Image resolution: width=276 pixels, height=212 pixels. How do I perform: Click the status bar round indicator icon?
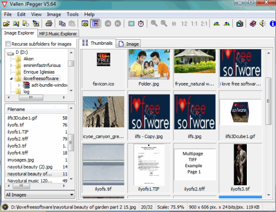(x=5, y=207)
